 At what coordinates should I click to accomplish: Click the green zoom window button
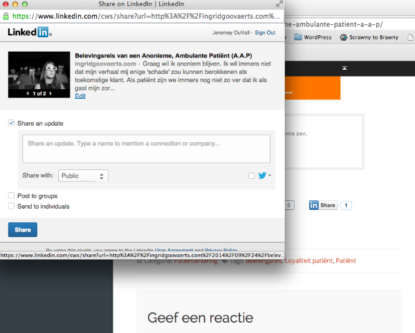coord(25,4)
